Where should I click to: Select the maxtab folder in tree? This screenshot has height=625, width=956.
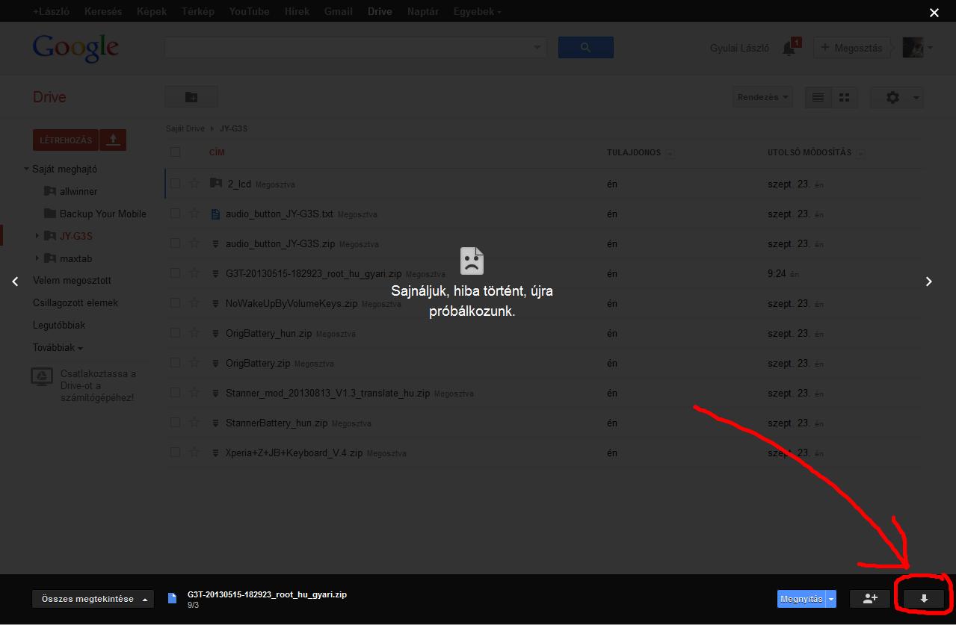pyautogui.click(x=75, y=258)
